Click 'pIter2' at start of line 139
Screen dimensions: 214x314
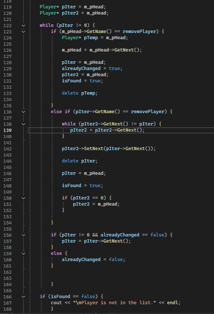click(x=78, y=130)
